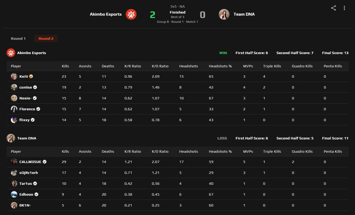Click Florence's player avatar
This screenshot has width=355, height=215.
[x=14, y=109]
